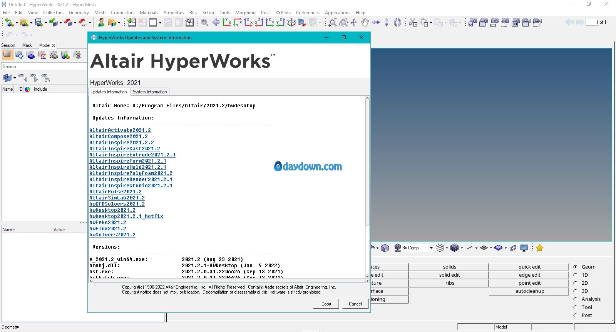Open the Morphing menu
616x332 pixels.
click(245, 12)
